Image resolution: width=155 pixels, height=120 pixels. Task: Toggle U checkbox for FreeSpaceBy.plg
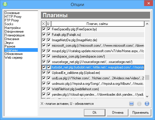[x=48, y=29]
